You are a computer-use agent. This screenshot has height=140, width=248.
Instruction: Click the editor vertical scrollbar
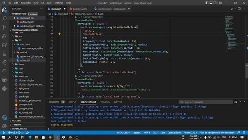[246, 70]
